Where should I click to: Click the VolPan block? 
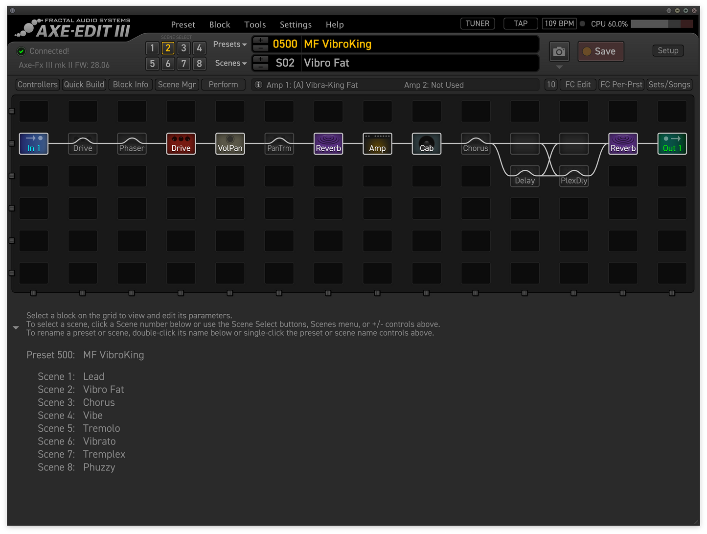pos(230,143)
